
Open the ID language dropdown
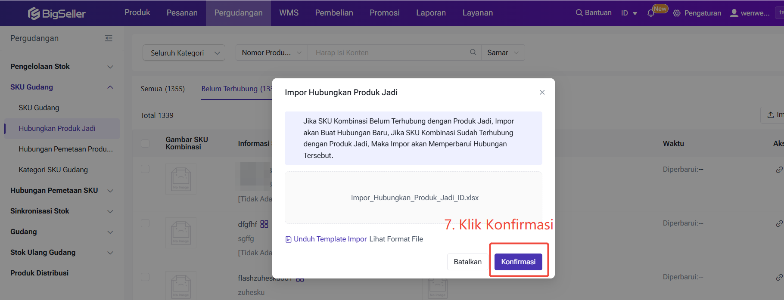[x=629, y=13]
